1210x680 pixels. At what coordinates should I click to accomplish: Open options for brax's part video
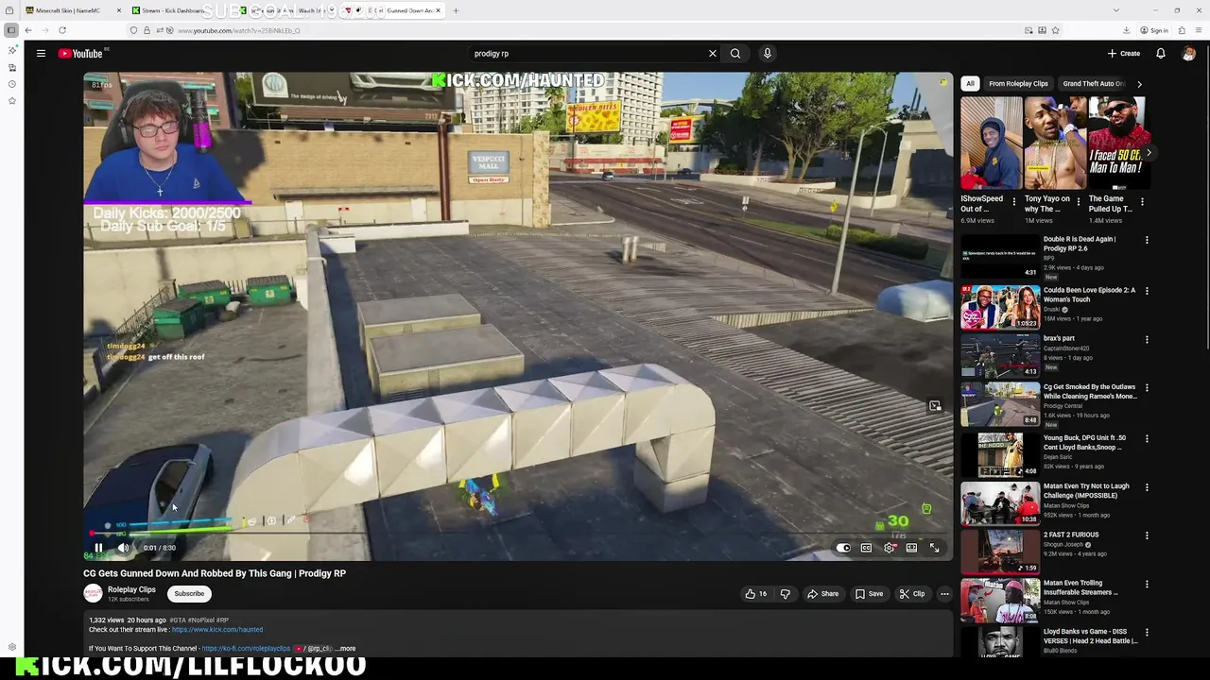1147,340
